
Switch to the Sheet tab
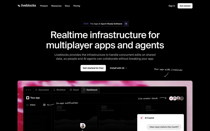click(x=74, y=90)
